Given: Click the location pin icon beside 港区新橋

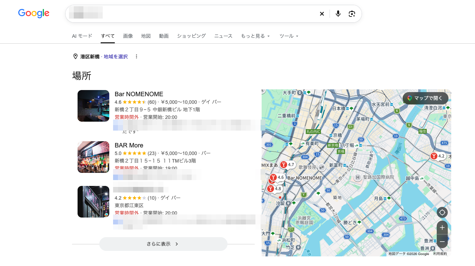Looking at the screenshot, I should [x=75, y=56].
